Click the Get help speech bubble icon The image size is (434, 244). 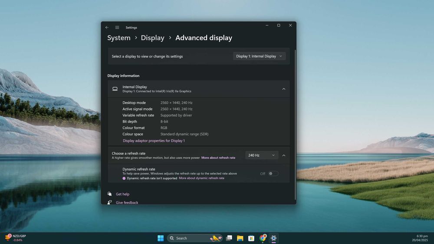coord(110,194)
